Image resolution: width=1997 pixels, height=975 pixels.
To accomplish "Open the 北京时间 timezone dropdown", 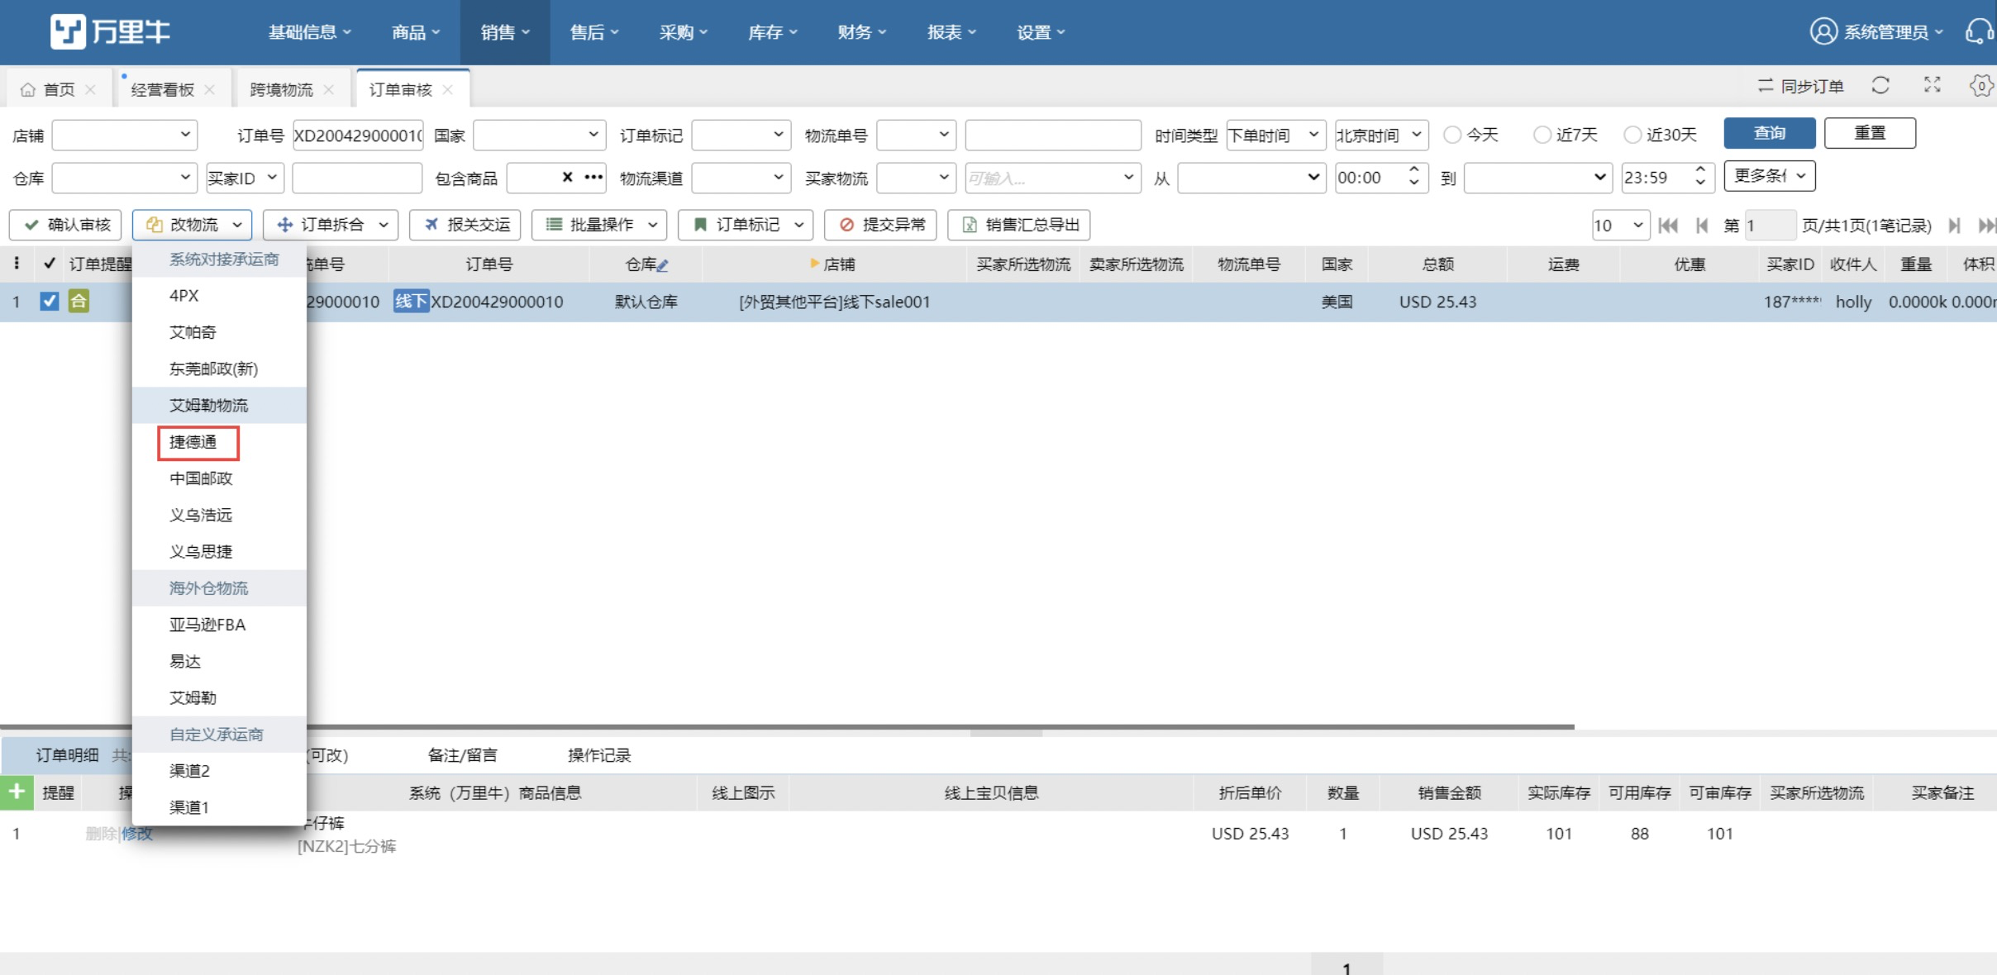I will tap(1381, 135).
